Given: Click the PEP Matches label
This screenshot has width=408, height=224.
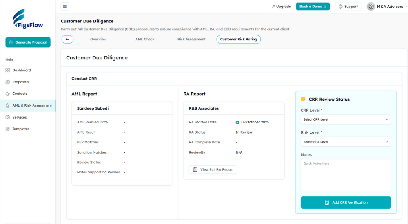Looking at the screenshot, I should click(88, 143).
